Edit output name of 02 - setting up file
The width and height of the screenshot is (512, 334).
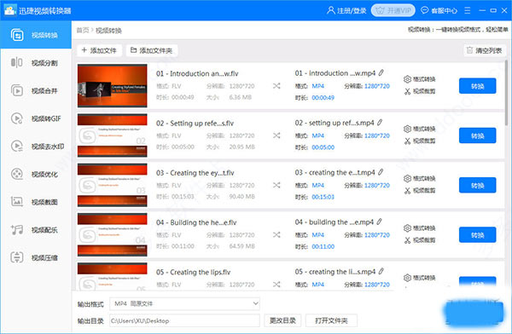click(x=380, y=123)
